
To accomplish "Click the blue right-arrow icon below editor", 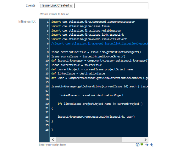I will [x=147, y=145].
